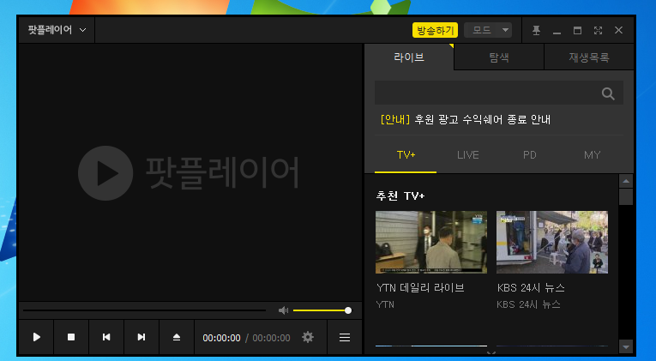Screen dimensions: 656x361
Task: Close the PotPlayer window
Action: click(619, 30)
